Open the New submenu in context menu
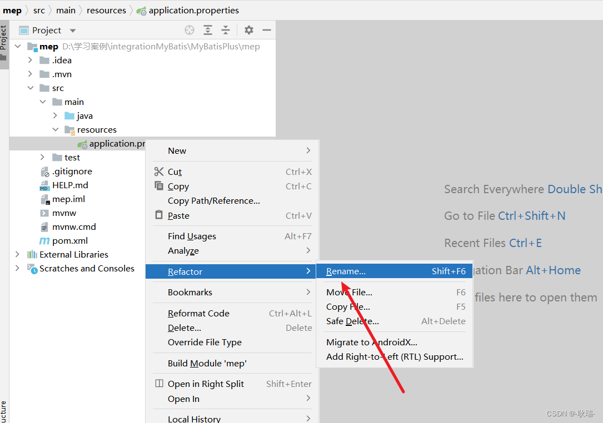603x423 pixels. click(x=232, y=150)
